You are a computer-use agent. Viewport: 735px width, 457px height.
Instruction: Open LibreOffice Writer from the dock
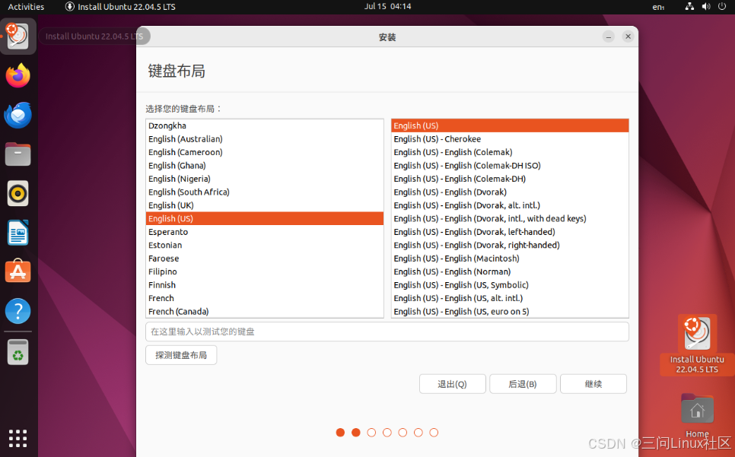(17, 233)
